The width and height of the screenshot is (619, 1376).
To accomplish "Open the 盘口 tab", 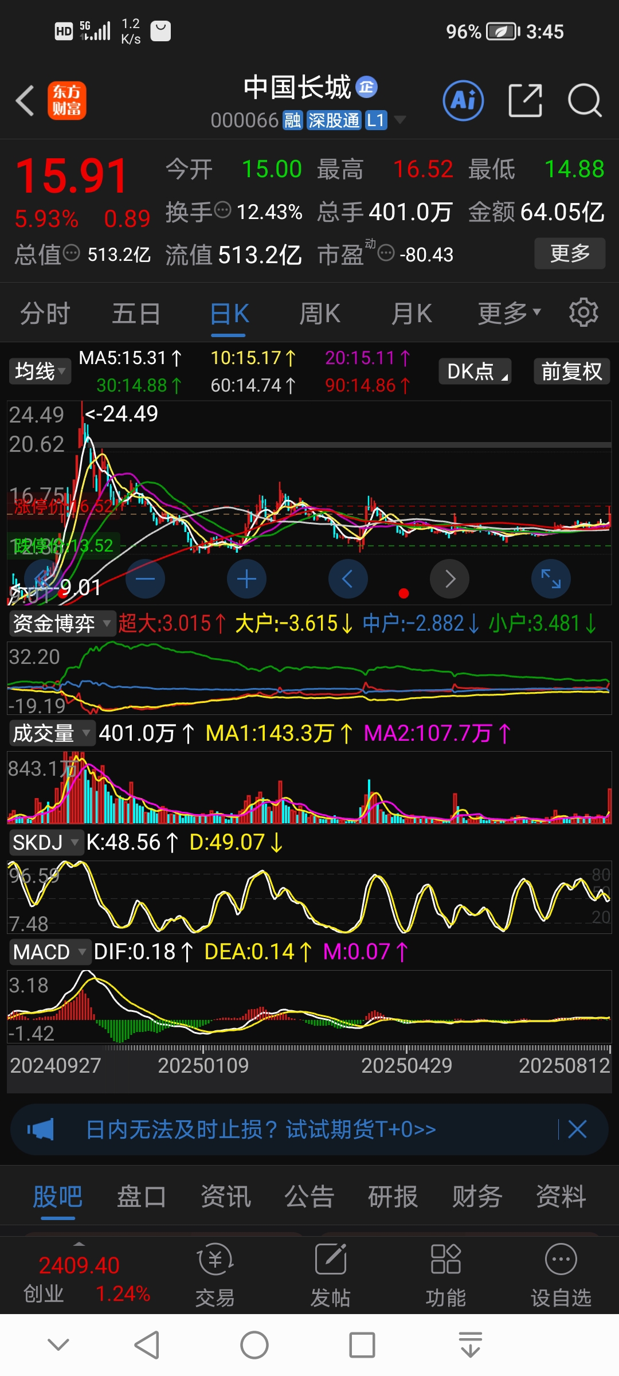I will (x=142, y=1197).
